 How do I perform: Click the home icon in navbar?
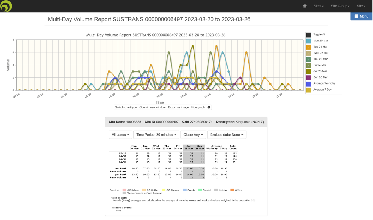coord(305,6)
